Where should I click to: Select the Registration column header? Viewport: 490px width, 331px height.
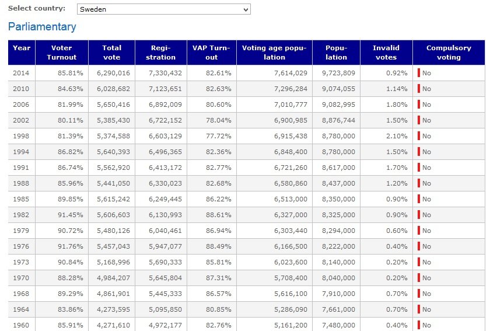pos(160,52)
